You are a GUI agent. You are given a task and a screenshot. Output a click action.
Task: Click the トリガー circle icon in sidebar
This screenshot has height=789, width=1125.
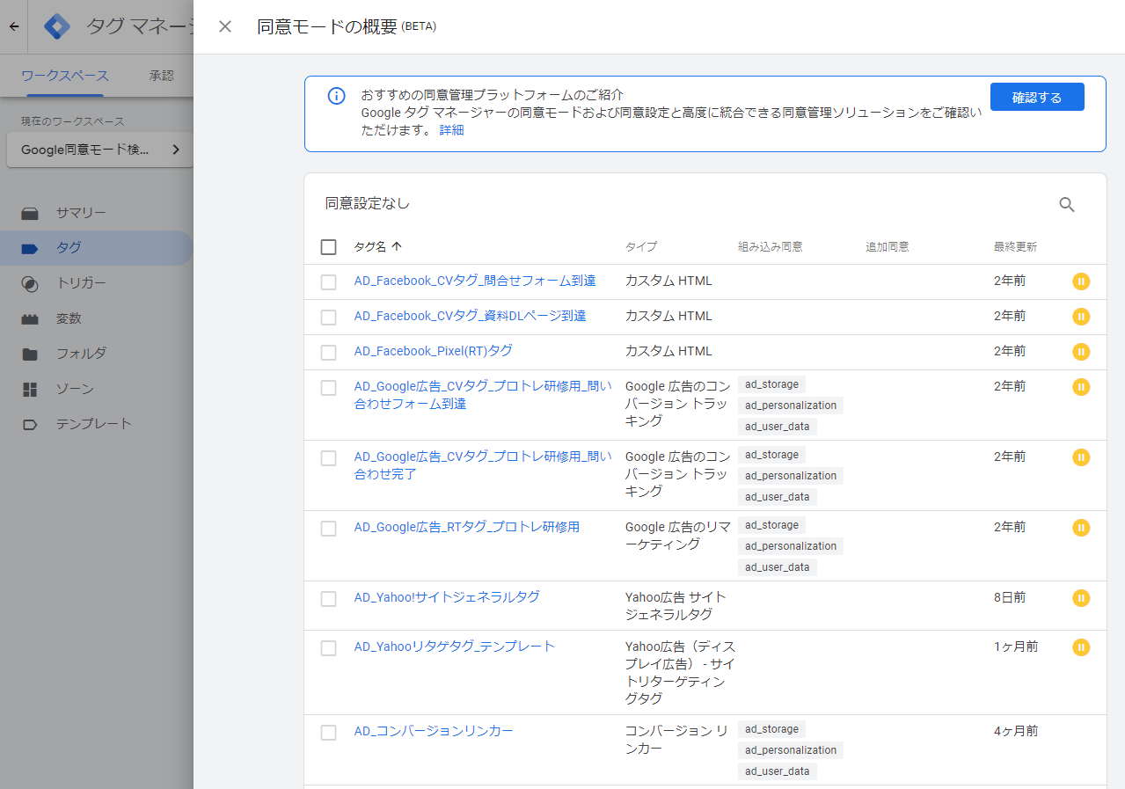(x=30, y=283)
